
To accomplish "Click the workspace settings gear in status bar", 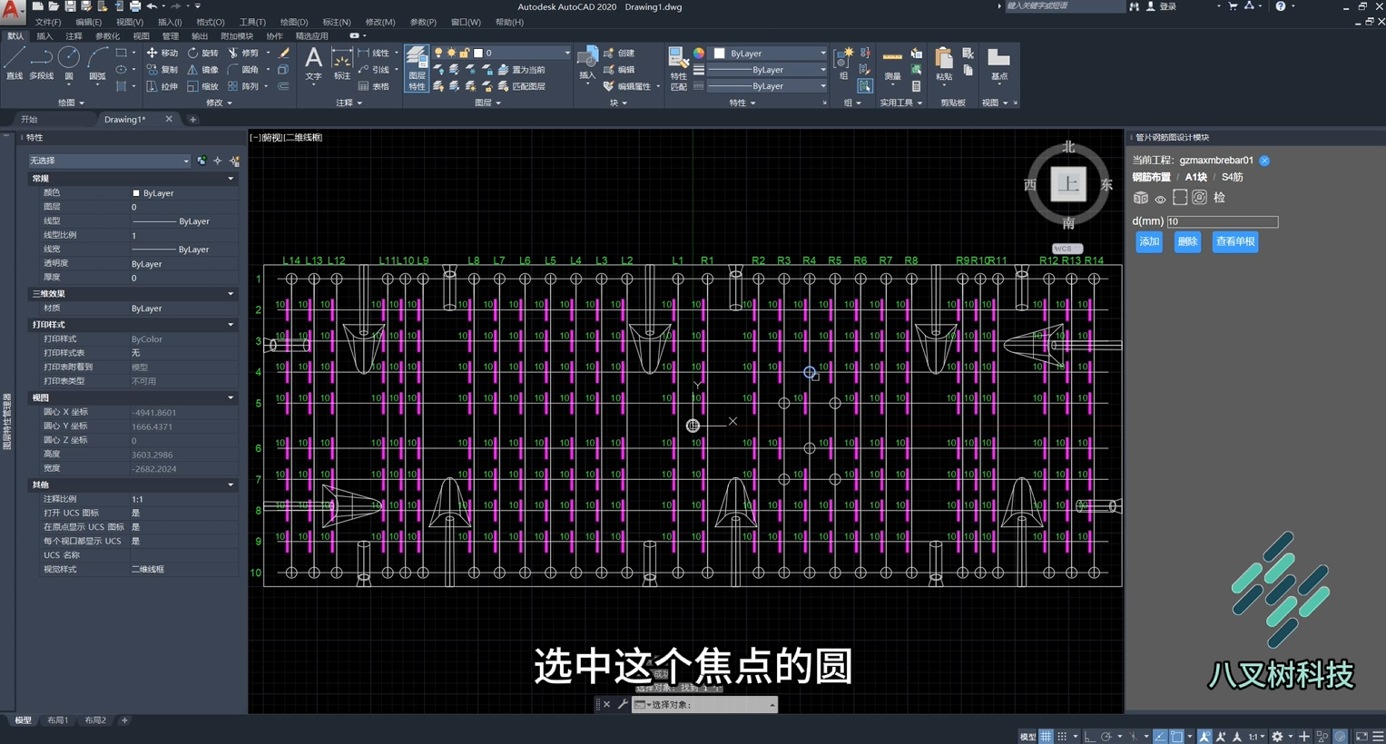I will (1277, 737).
